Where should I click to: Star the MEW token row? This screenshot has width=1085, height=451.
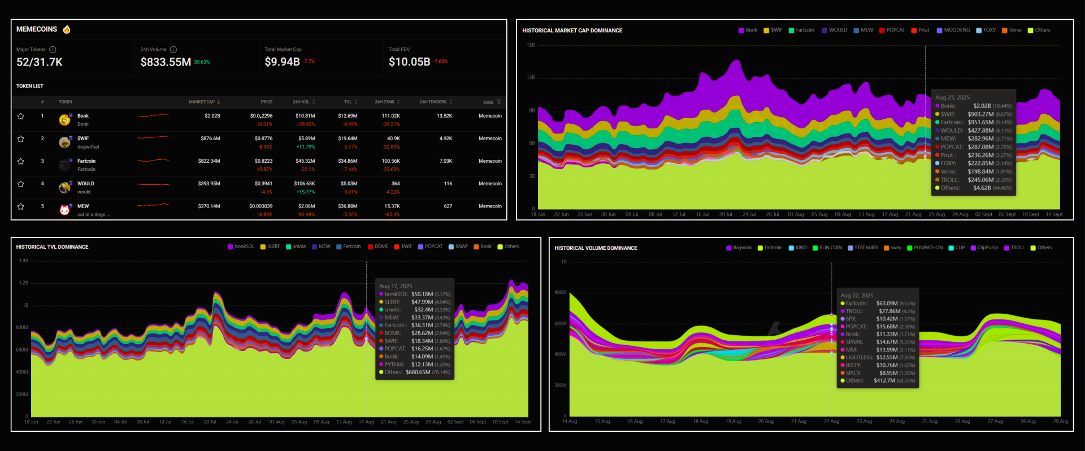click(21, 207)
